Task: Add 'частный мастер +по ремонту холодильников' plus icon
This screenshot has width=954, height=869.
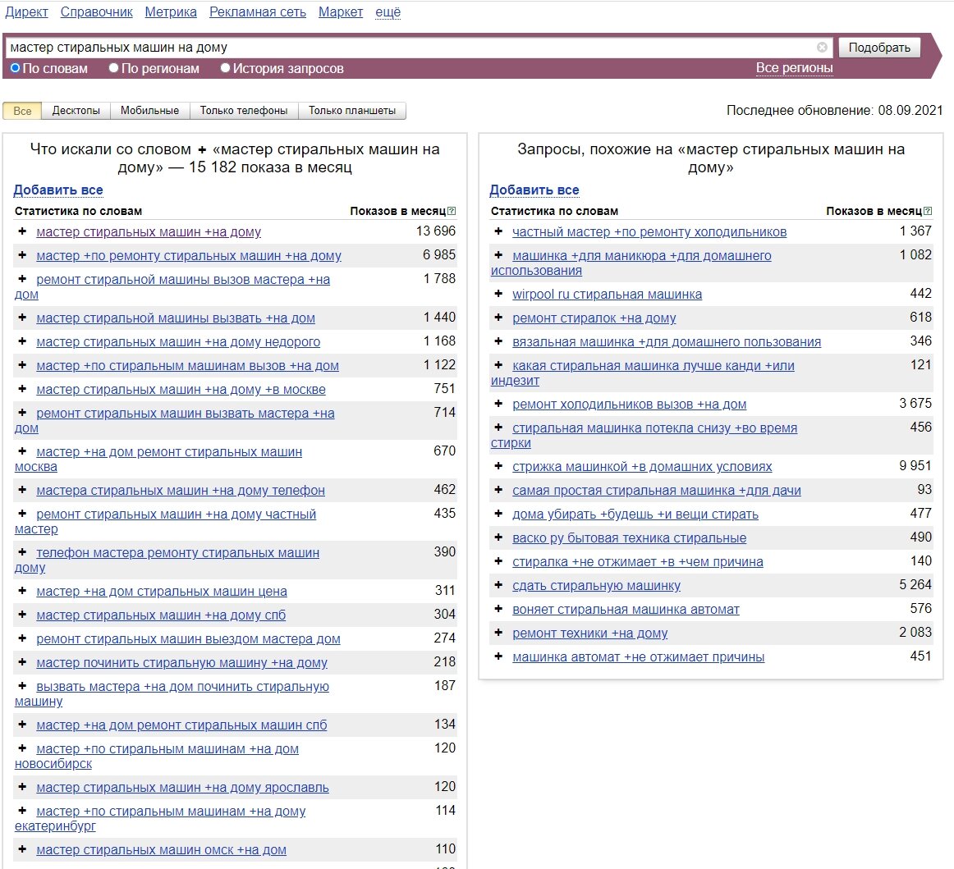Action: tap(499, 231)
